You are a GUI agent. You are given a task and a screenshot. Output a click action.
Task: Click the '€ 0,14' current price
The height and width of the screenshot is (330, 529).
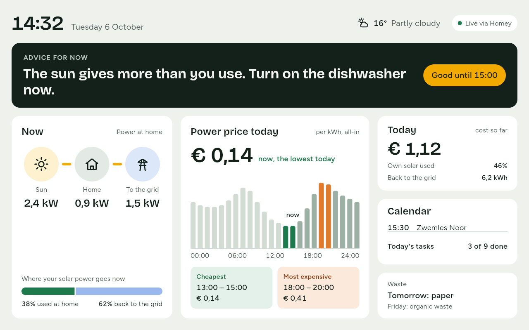point(222,156)
